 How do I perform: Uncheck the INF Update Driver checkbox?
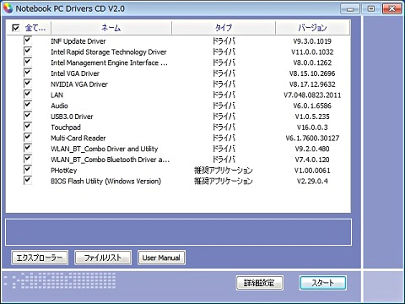28,41
